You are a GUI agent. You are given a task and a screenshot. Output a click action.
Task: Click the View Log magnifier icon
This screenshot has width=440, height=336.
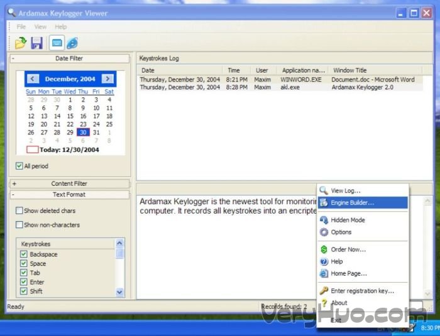pyautogui.click(x=324, y=190)
